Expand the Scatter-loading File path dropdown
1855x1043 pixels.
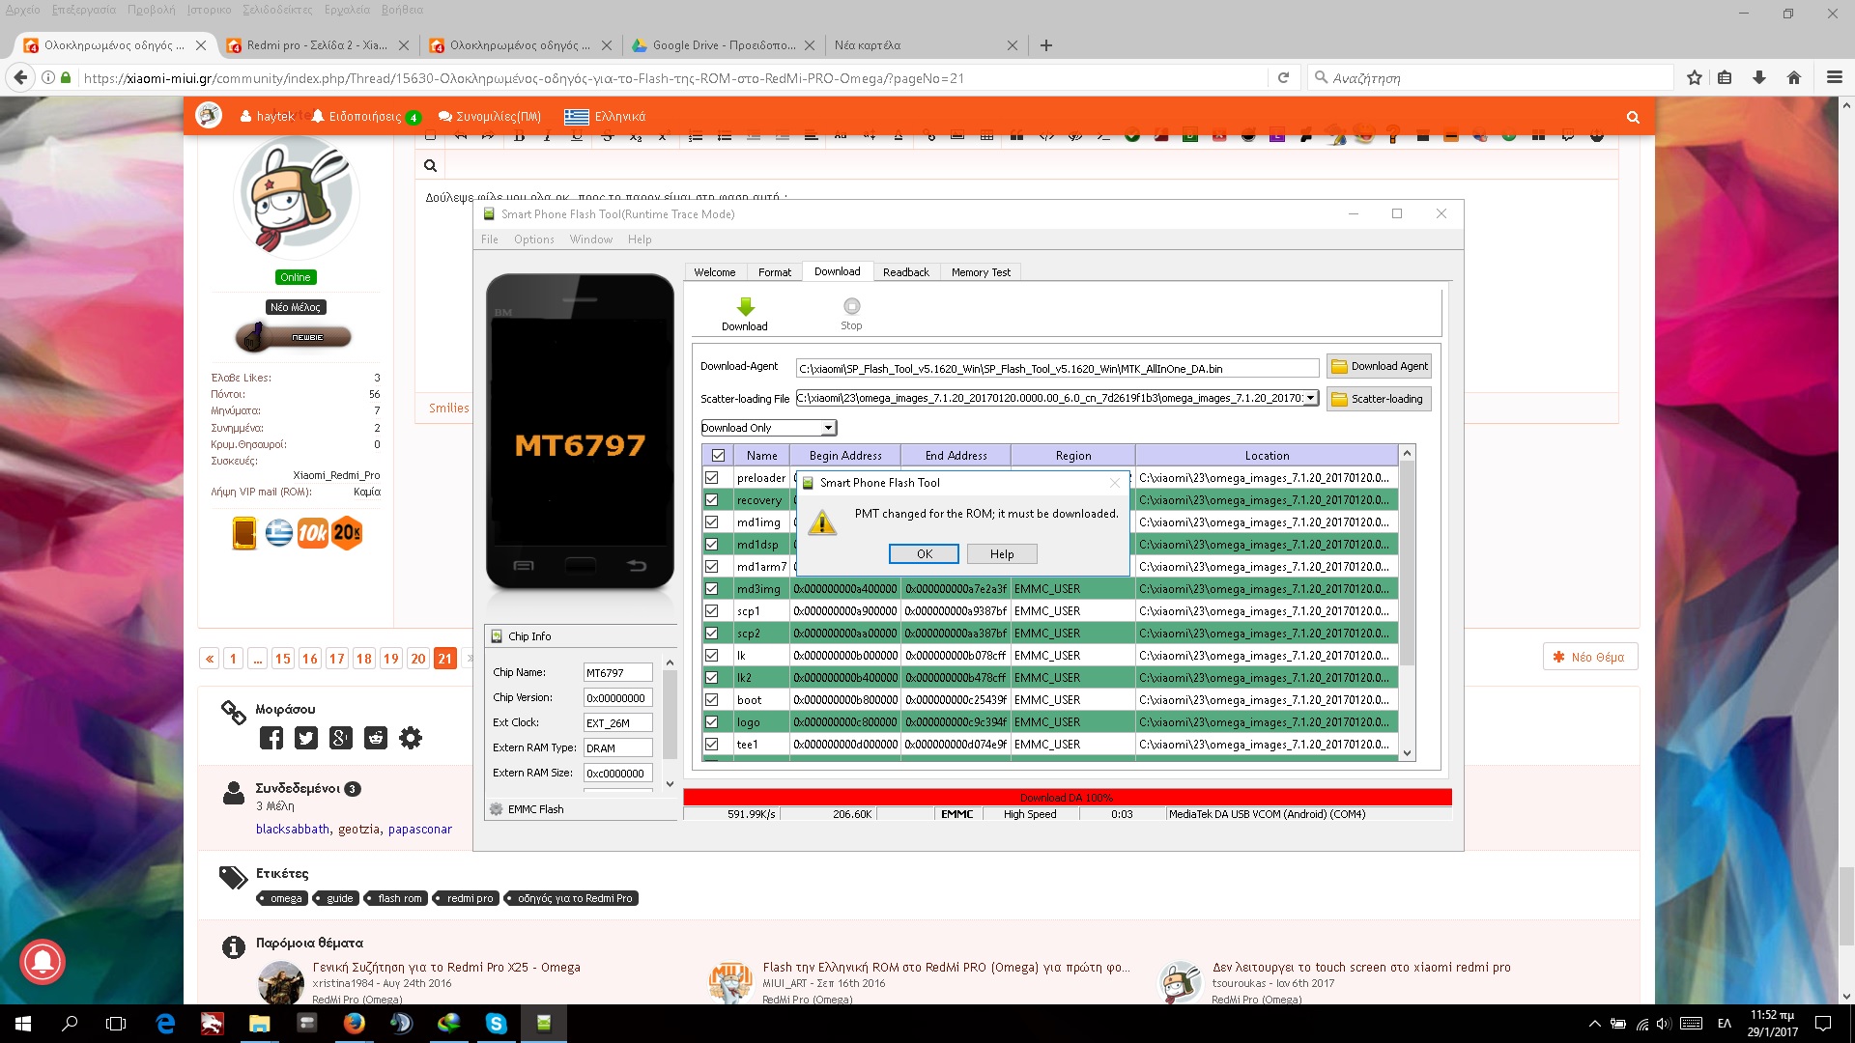(x=1311, y=398)
